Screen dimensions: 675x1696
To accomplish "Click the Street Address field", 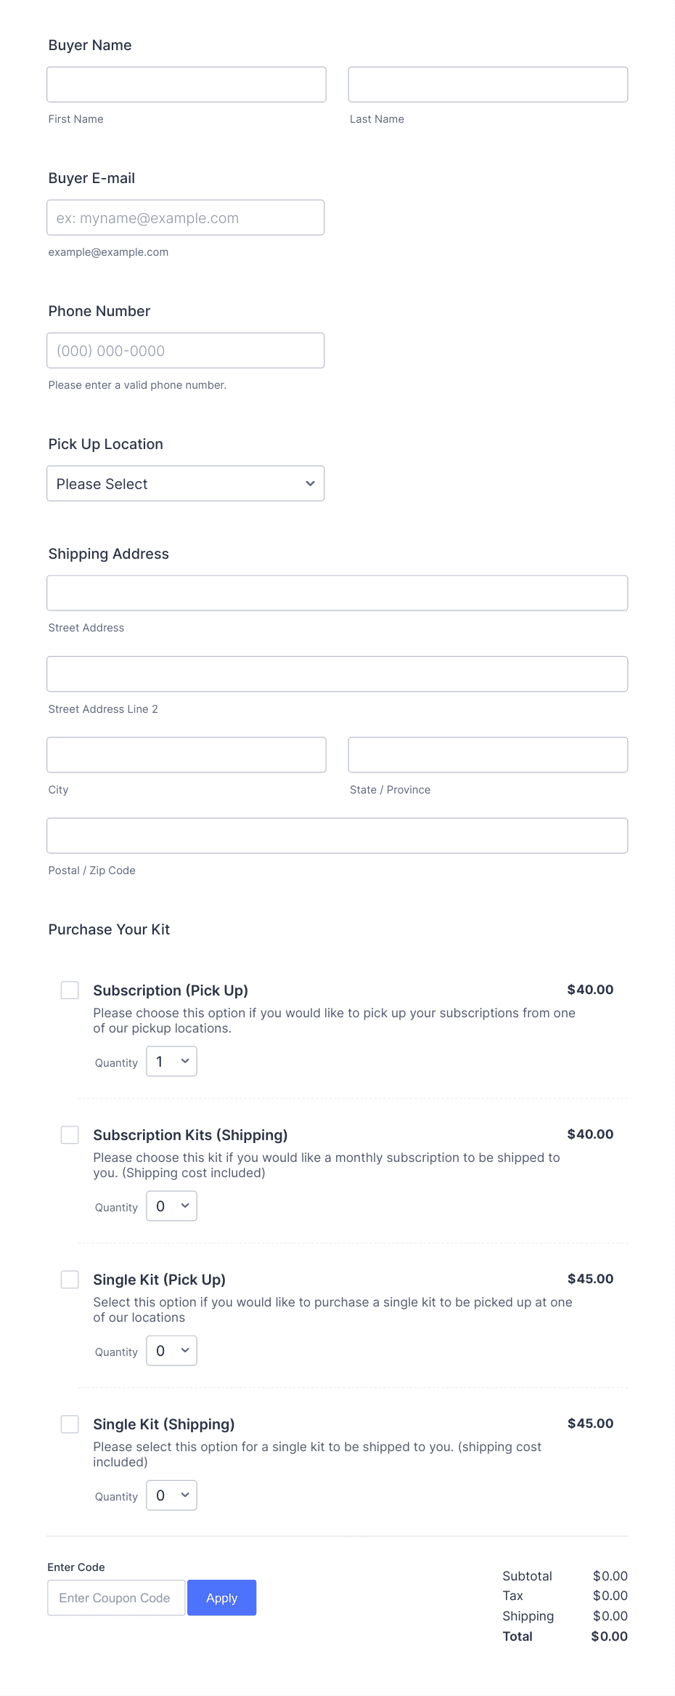I will tap(337, 592).
